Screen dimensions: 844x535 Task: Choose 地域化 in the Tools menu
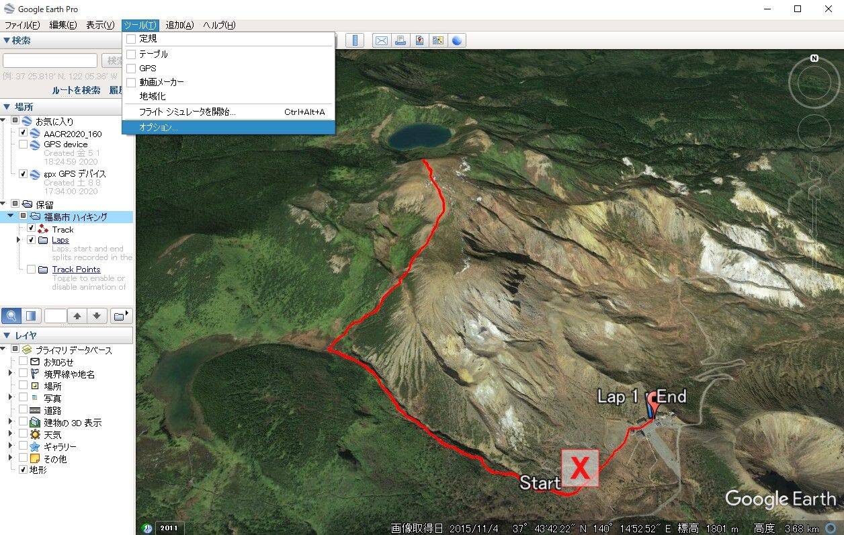[x=228, y=96]
